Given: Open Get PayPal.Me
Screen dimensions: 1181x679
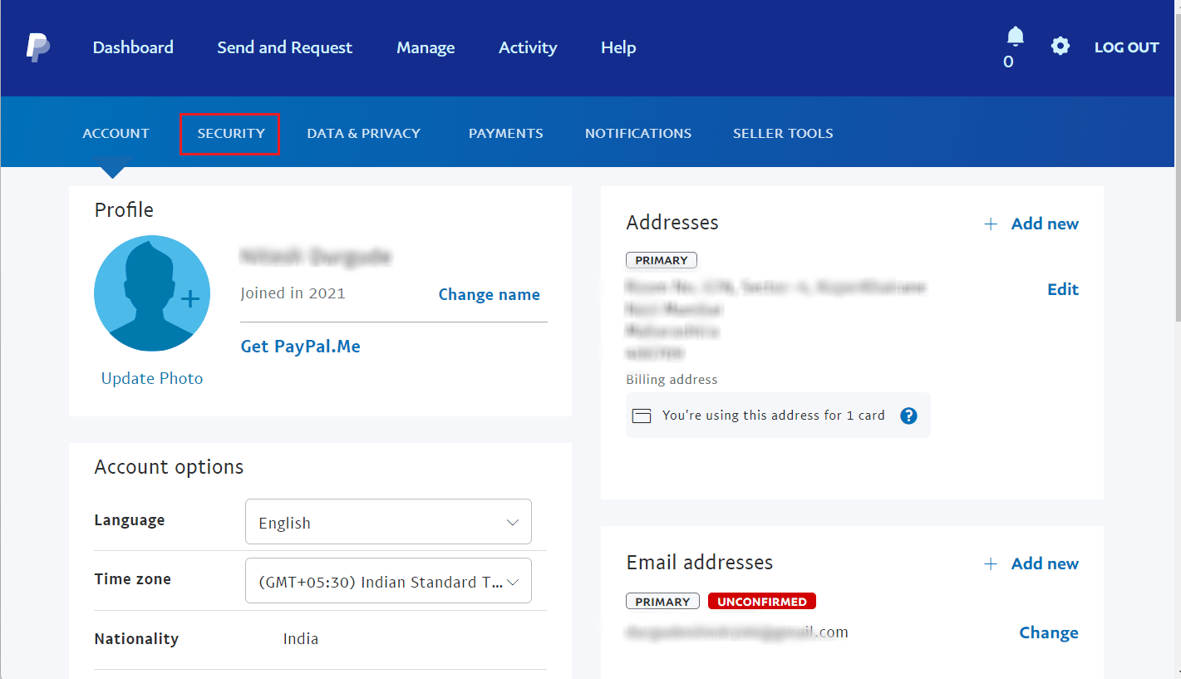Looking at the screenshot, I should coord(300,346).
